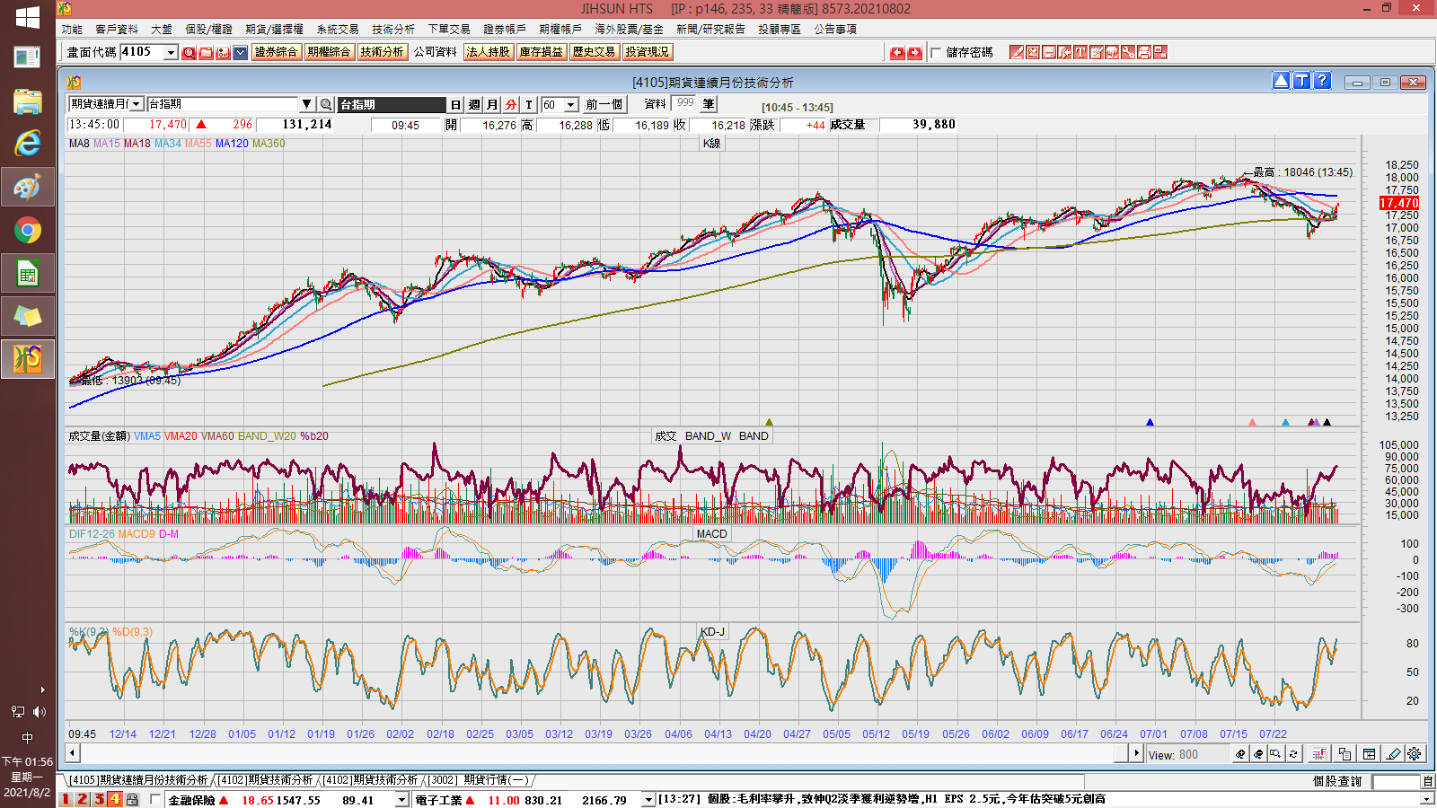
Task: Open the indicator formula icon marked F
Action: [x=1319, y=754]
